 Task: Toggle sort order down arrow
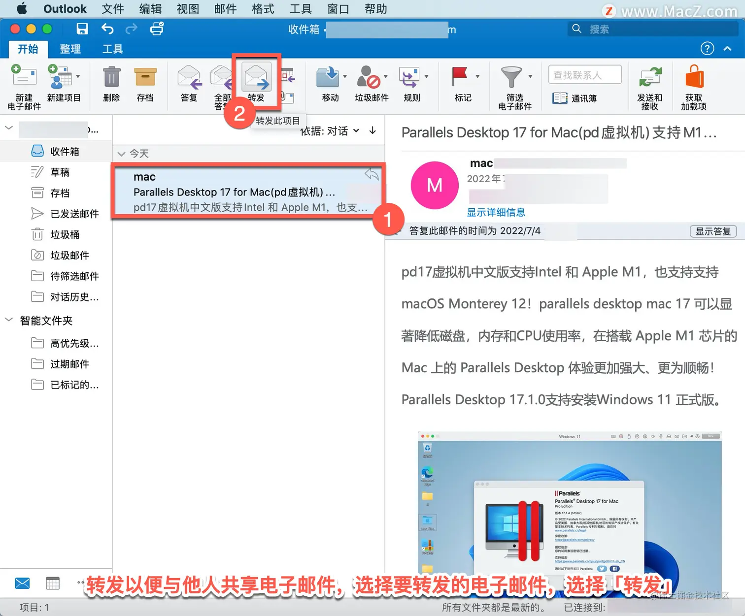pyautogui.click(x=373, y=130)
